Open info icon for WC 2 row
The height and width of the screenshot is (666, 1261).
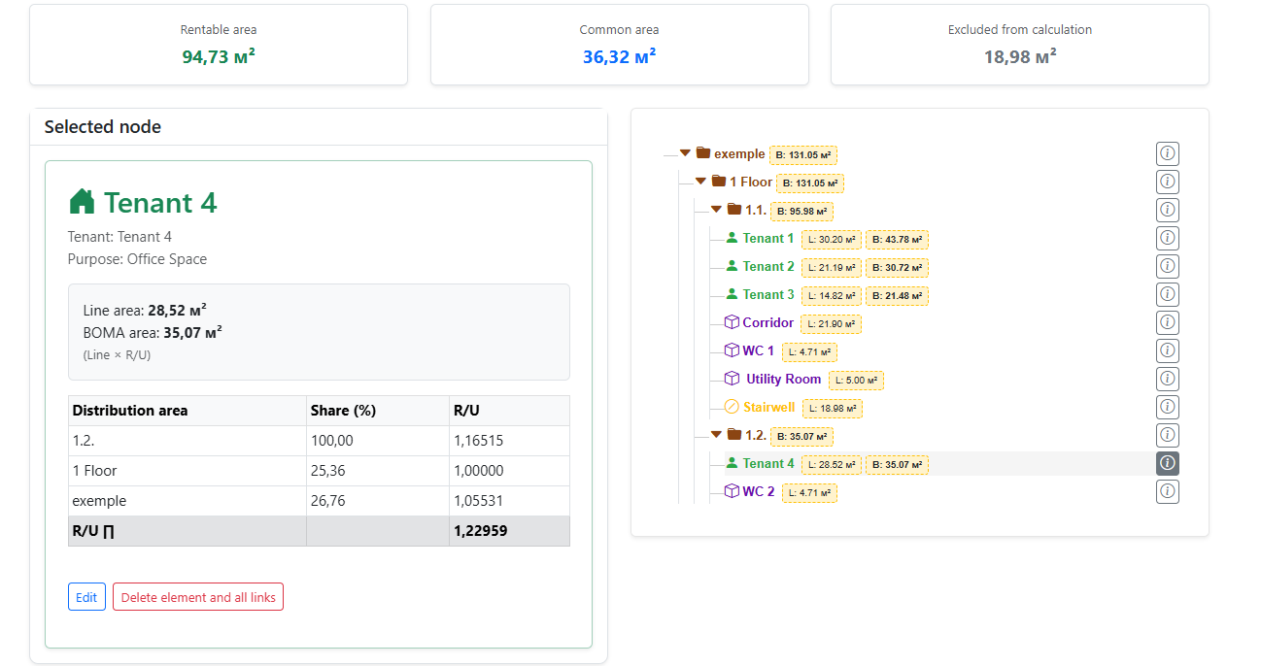tap(1168, 491)
